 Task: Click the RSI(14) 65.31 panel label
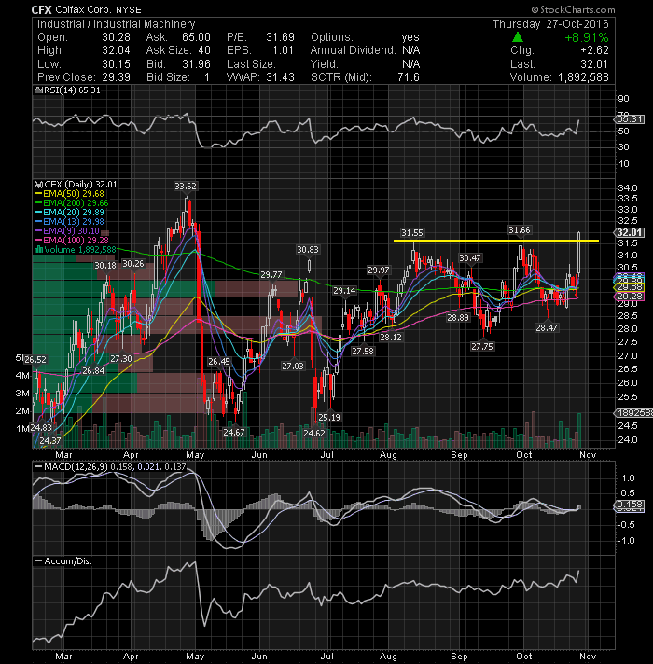pyautogui.click(x=70, y=90)
